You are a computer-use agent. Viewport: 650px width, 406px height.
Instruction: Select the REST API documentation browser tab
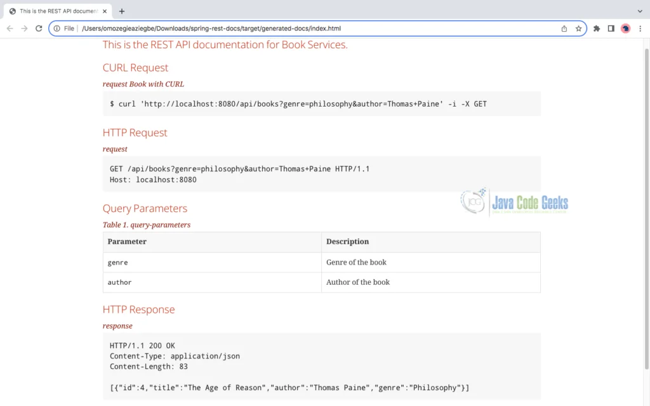(57, 11)
